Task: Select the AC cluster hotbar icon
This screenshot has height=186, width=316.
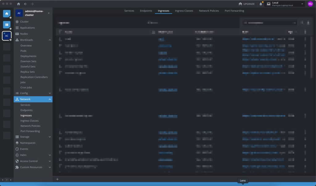Action: (6, 36)
